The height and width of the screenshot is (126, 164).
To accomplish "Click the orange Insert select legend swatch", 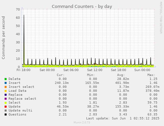I will pos(6,87).
